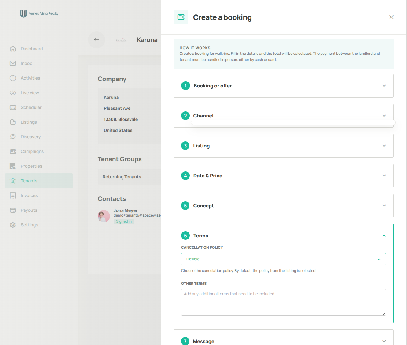Open the Live view eye icon

click(13, 93)
